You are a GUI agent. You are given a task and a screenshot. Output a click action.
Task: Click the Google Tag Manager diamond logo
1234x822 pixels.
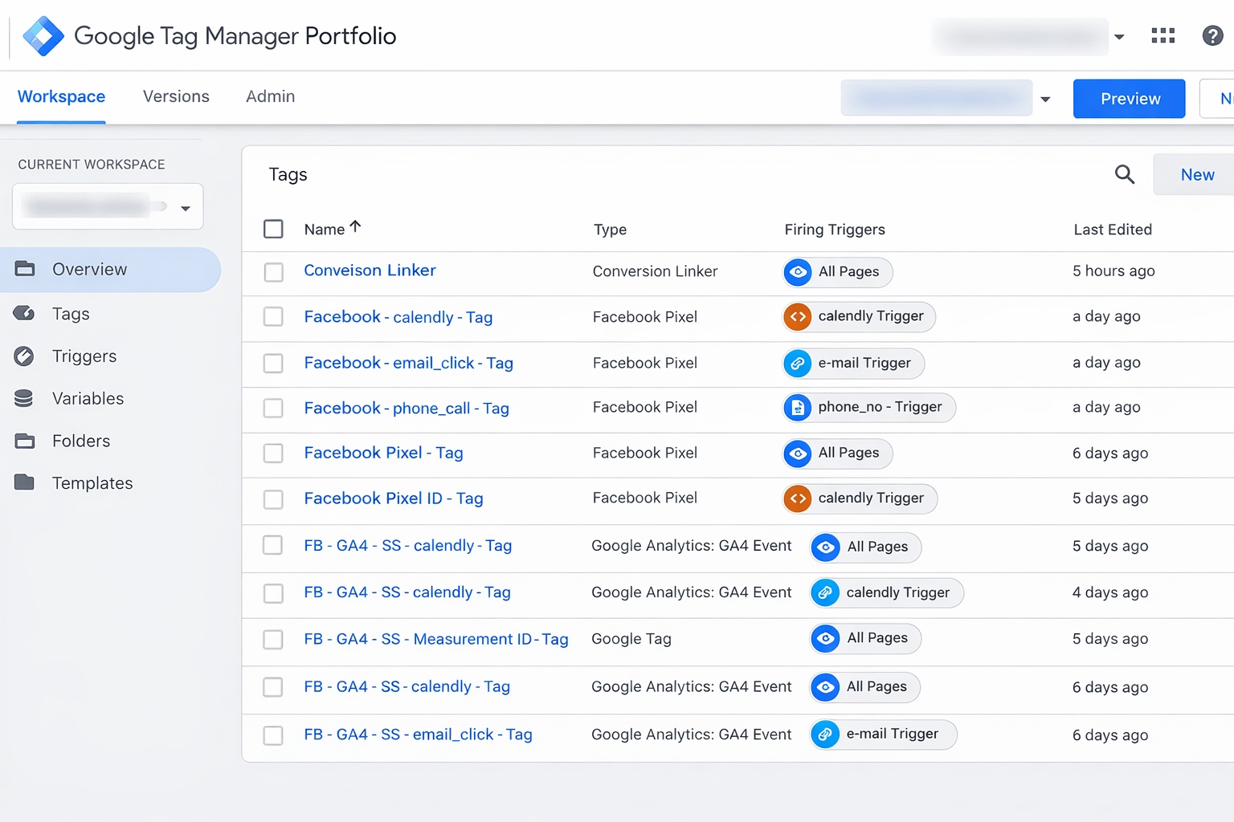pyautogui.click(x=43, y=35)
